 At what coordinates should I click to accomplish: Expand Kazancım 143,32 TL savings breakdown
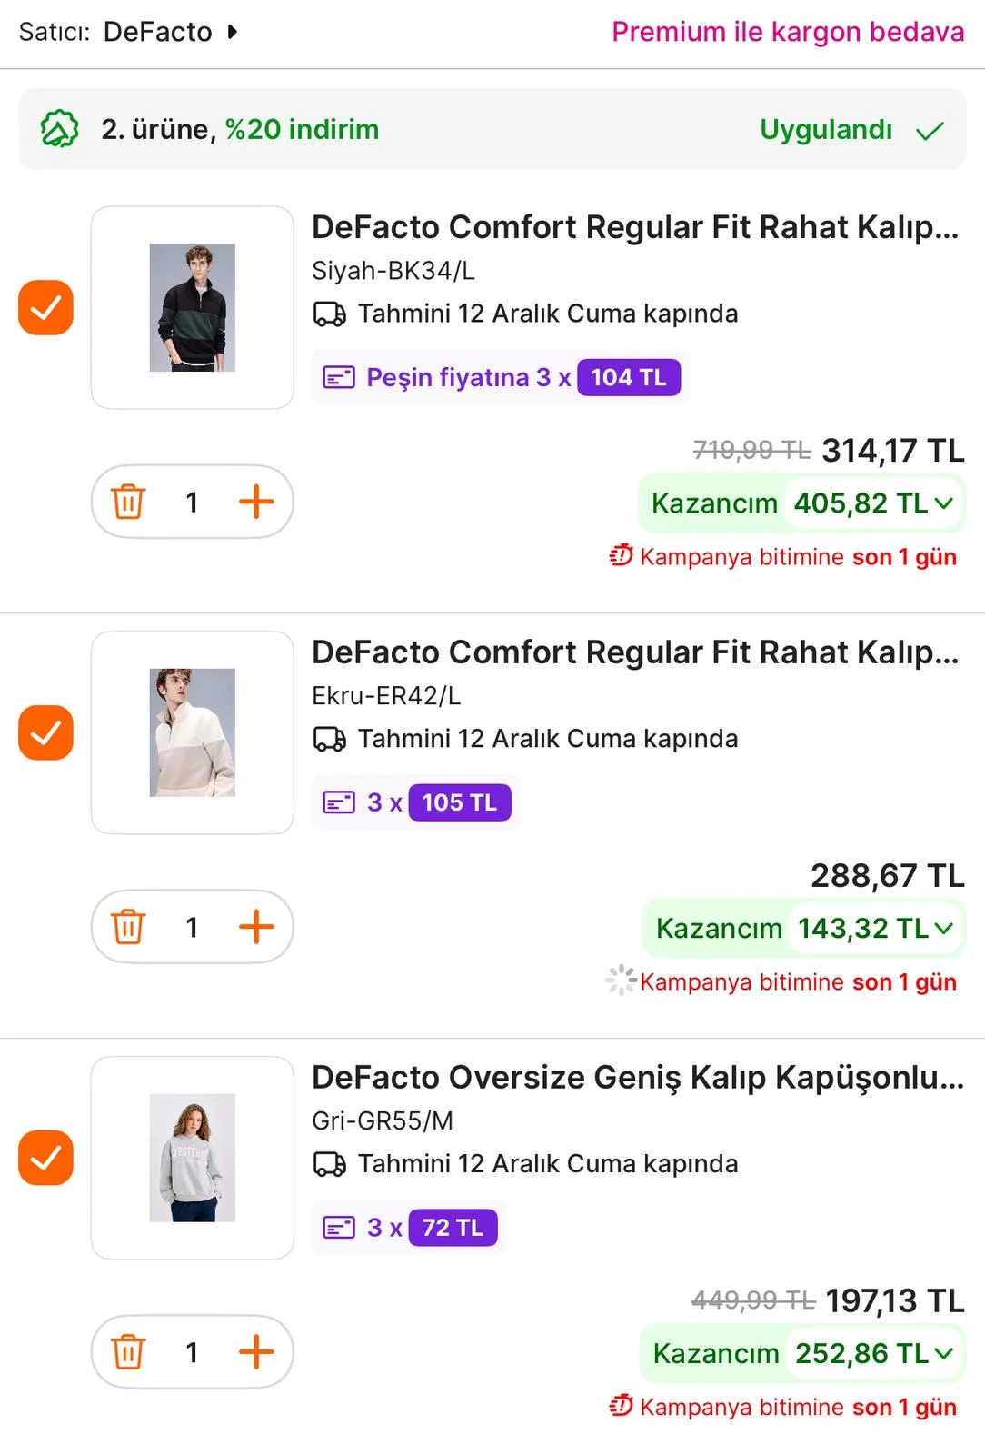(942, 928)
